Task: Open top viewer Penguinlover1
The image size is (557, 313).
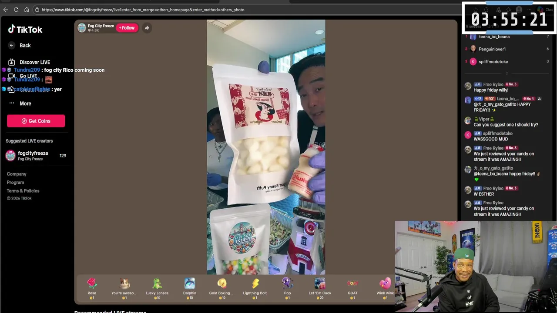Action: click(x=492, y=49)
